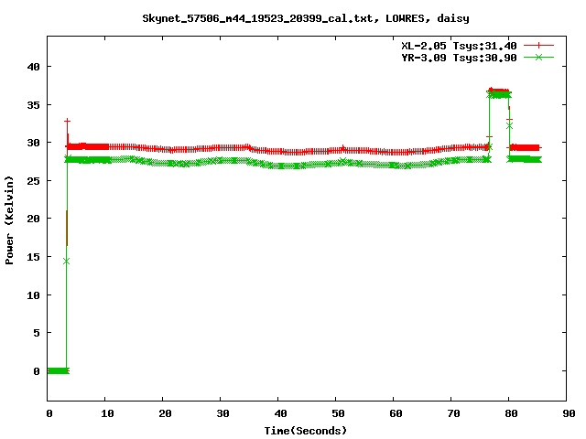Image resolution: width=586 pixels, height=439 pixels.
Task: Click x-axis tick label 80
Action: pyautogui.click(x=511, y=413)
